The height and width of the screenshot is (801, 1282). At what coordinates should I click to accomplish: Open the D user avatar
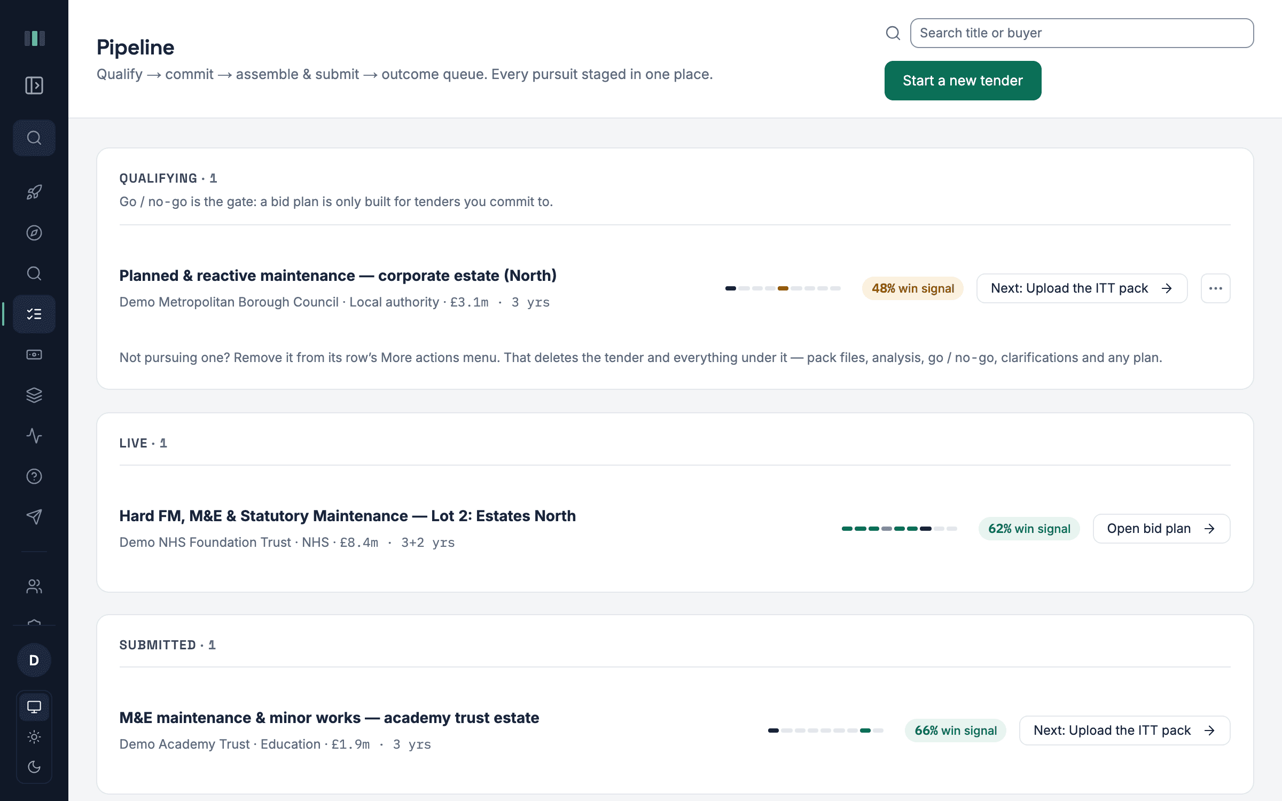click(34, 660)
